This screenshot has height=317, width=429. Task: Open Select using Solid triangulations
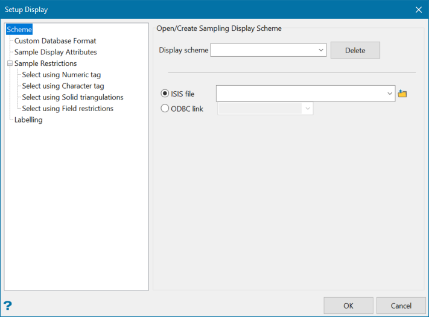point(72,97)
